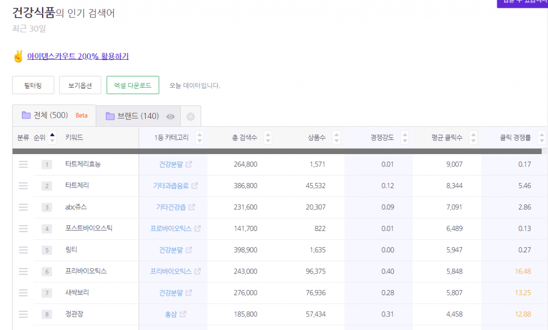Click the gray horizontal scrollbar under headers

pos(277,151)
